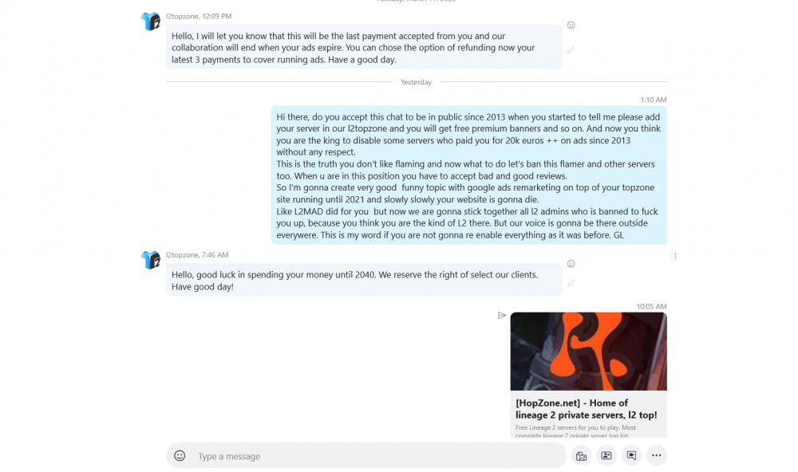Image resolution: width=798 pixels, height=472 pixels.
Task: Select the good luck spending your money message
Action: click(364, 281)
